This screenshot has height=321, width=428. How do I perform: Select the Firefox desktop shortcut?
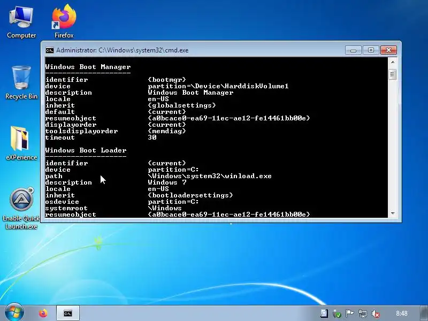pyautogui.click(x=64, y=22)
